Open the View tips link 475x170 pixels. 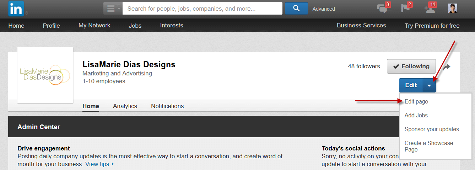[99, 164]
